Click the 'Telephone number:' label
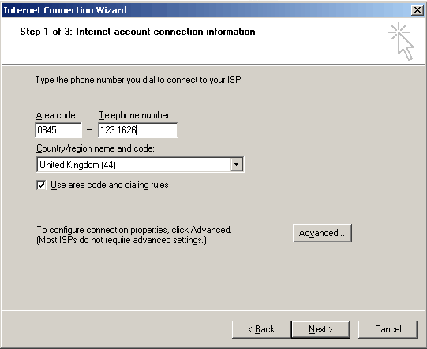Screen dimensions: 427x349 (x=135, y=115)
